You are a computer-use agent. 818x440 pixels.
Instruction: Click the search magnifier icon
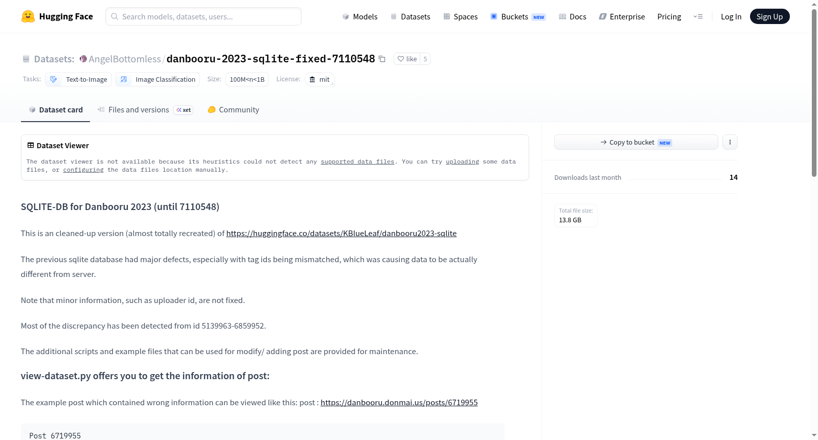click(115, 16)
